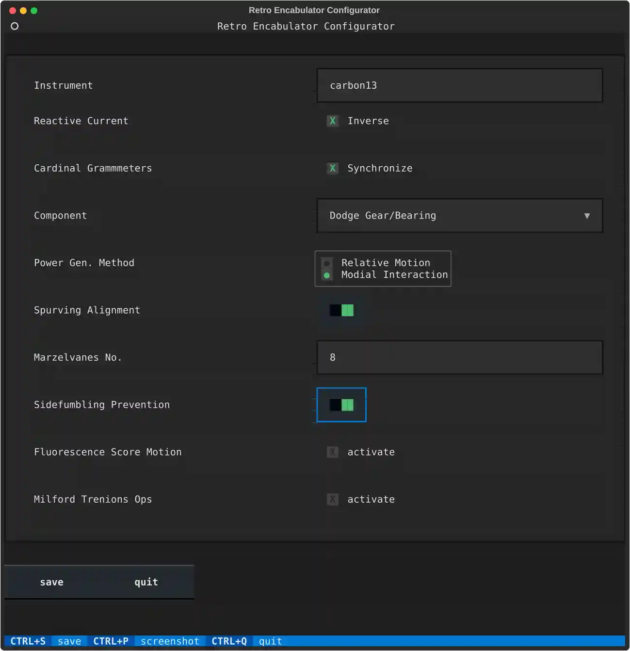Click the Marzelvanes No. input showing 8

click(459, 357)
